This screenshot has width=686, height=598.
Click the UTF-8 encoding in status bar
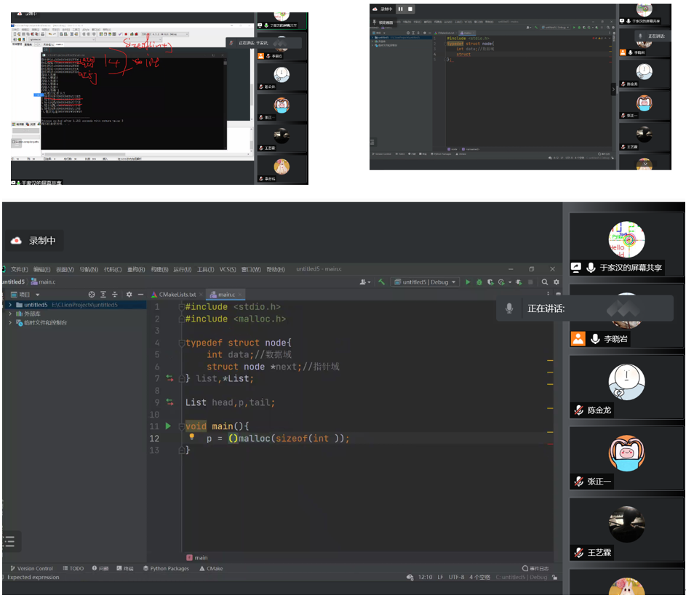click(456, 578)
